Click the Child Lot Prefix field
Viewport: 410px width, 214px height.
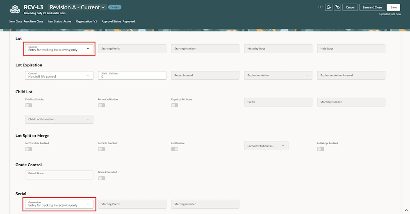[x=278, y=102]
